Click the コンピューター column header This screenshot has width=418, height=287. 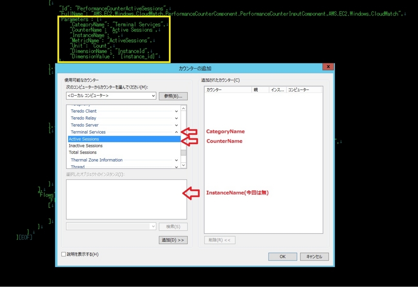pos(304,90)
